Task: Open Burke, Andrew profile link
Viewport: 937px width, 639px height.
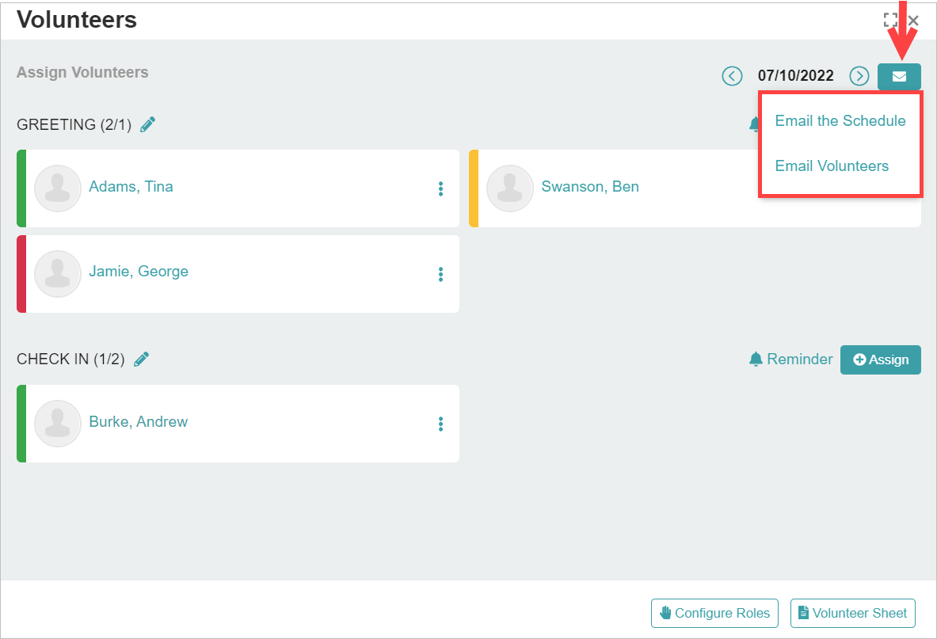Action: 138,421
